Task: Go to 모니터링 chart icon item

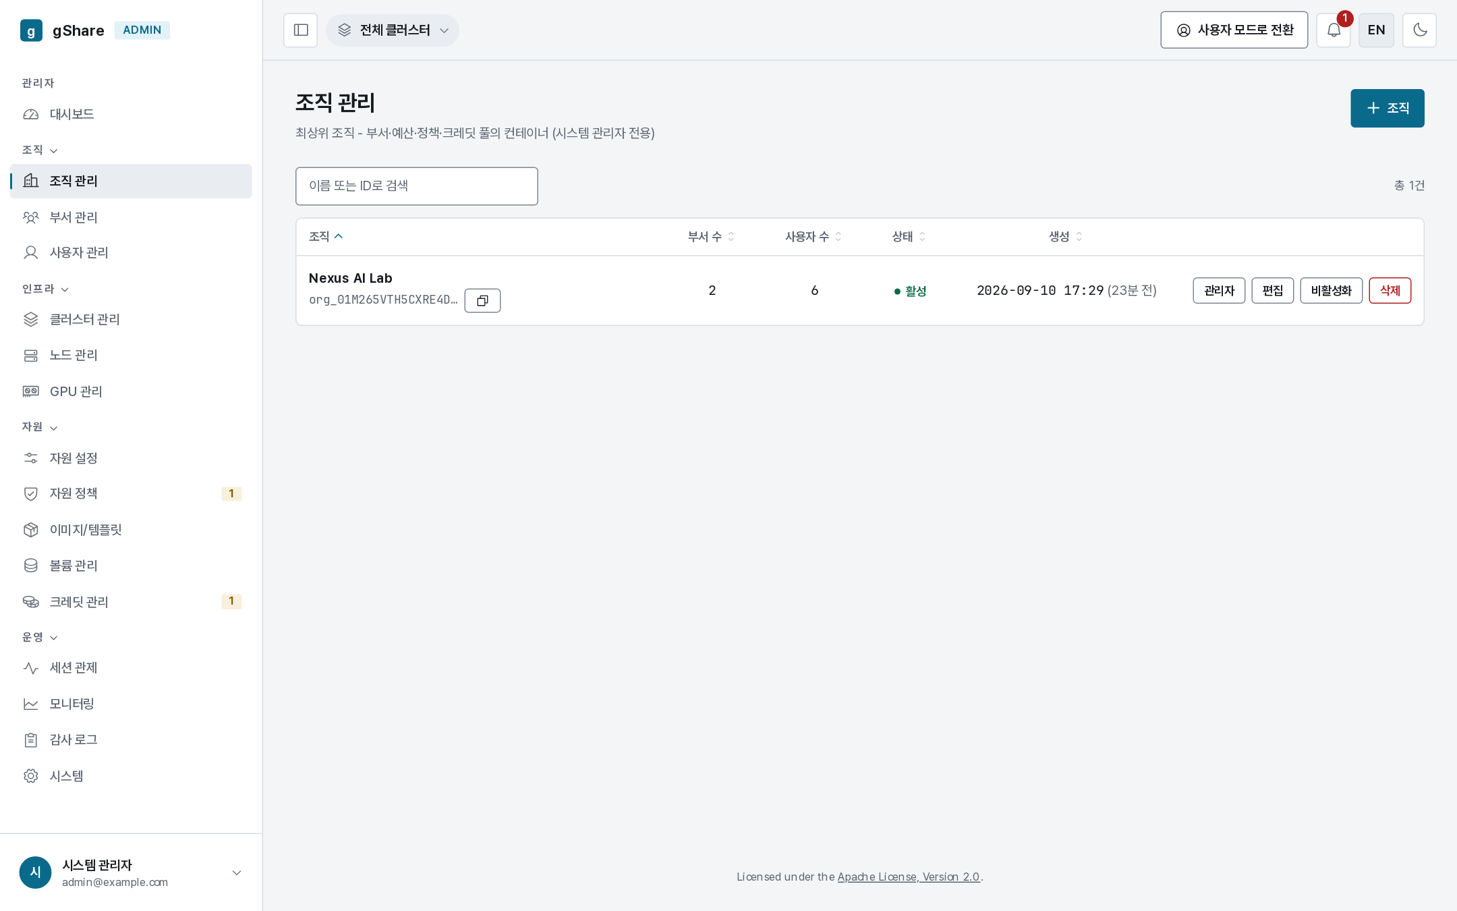Action: click(x=131, y=704)
